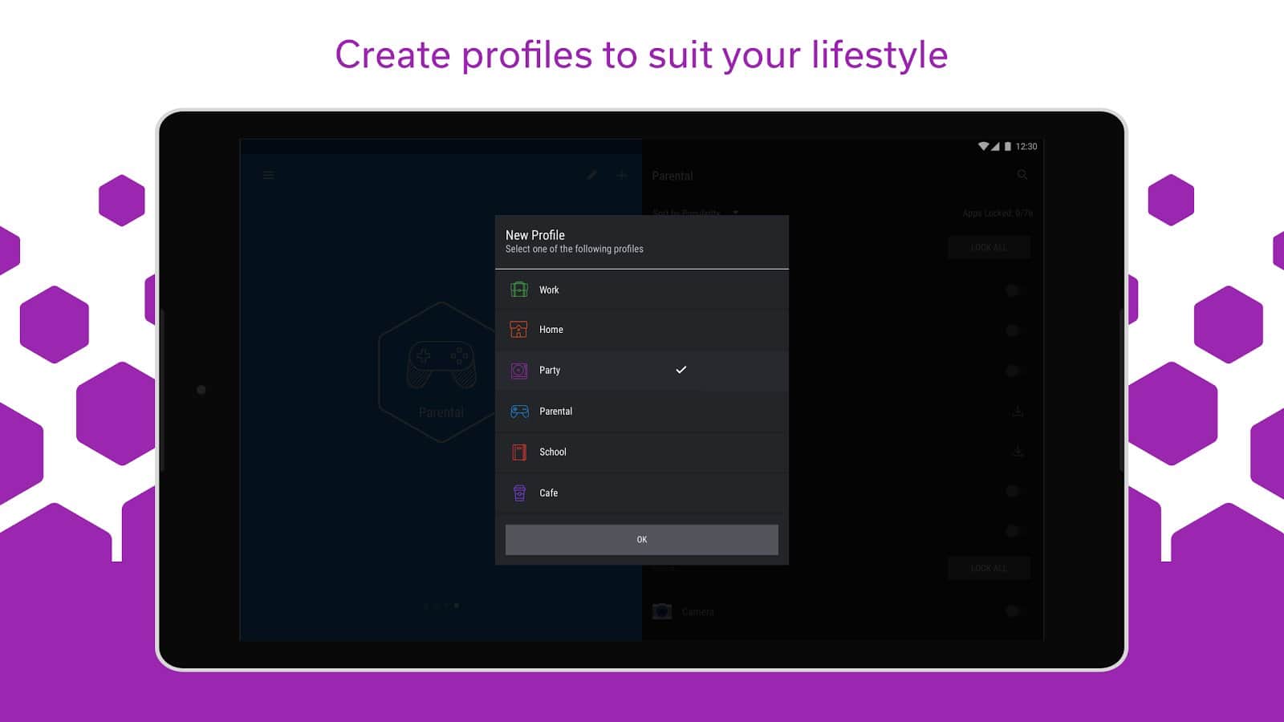The width and height of the screenshot is (1284, 722).
Task: Click the checkmark on the Party row
Action: tap(681, 370)
